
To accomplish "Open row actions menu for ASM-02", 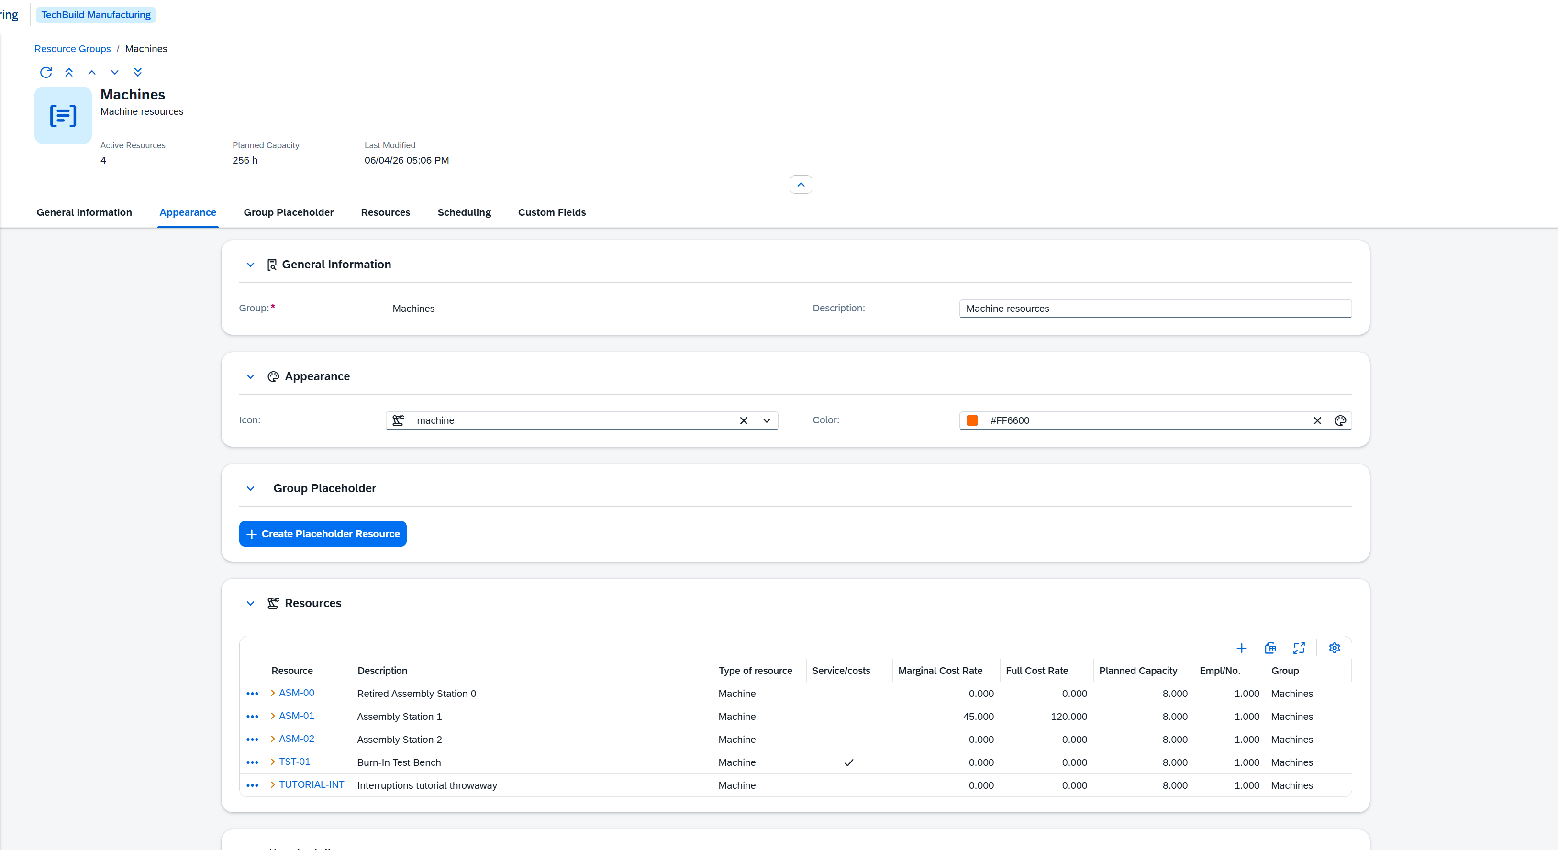I will tap(253, 740).
